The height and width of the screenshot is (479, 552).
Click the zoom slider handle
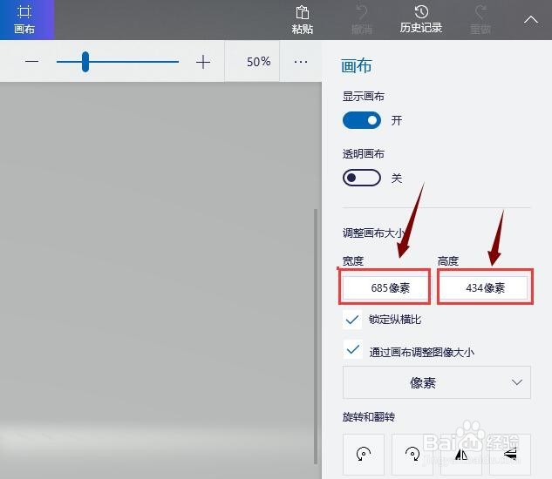(85, 62)
